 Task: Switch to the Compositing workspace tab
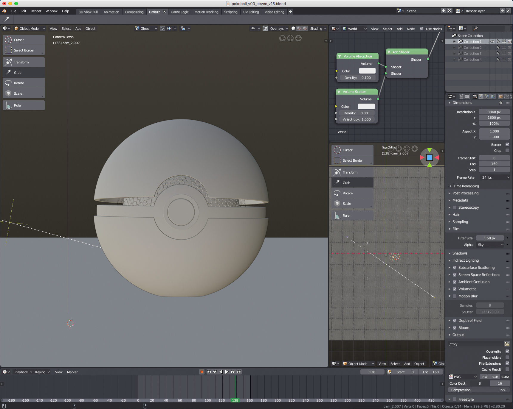click(x=134, y=12)
